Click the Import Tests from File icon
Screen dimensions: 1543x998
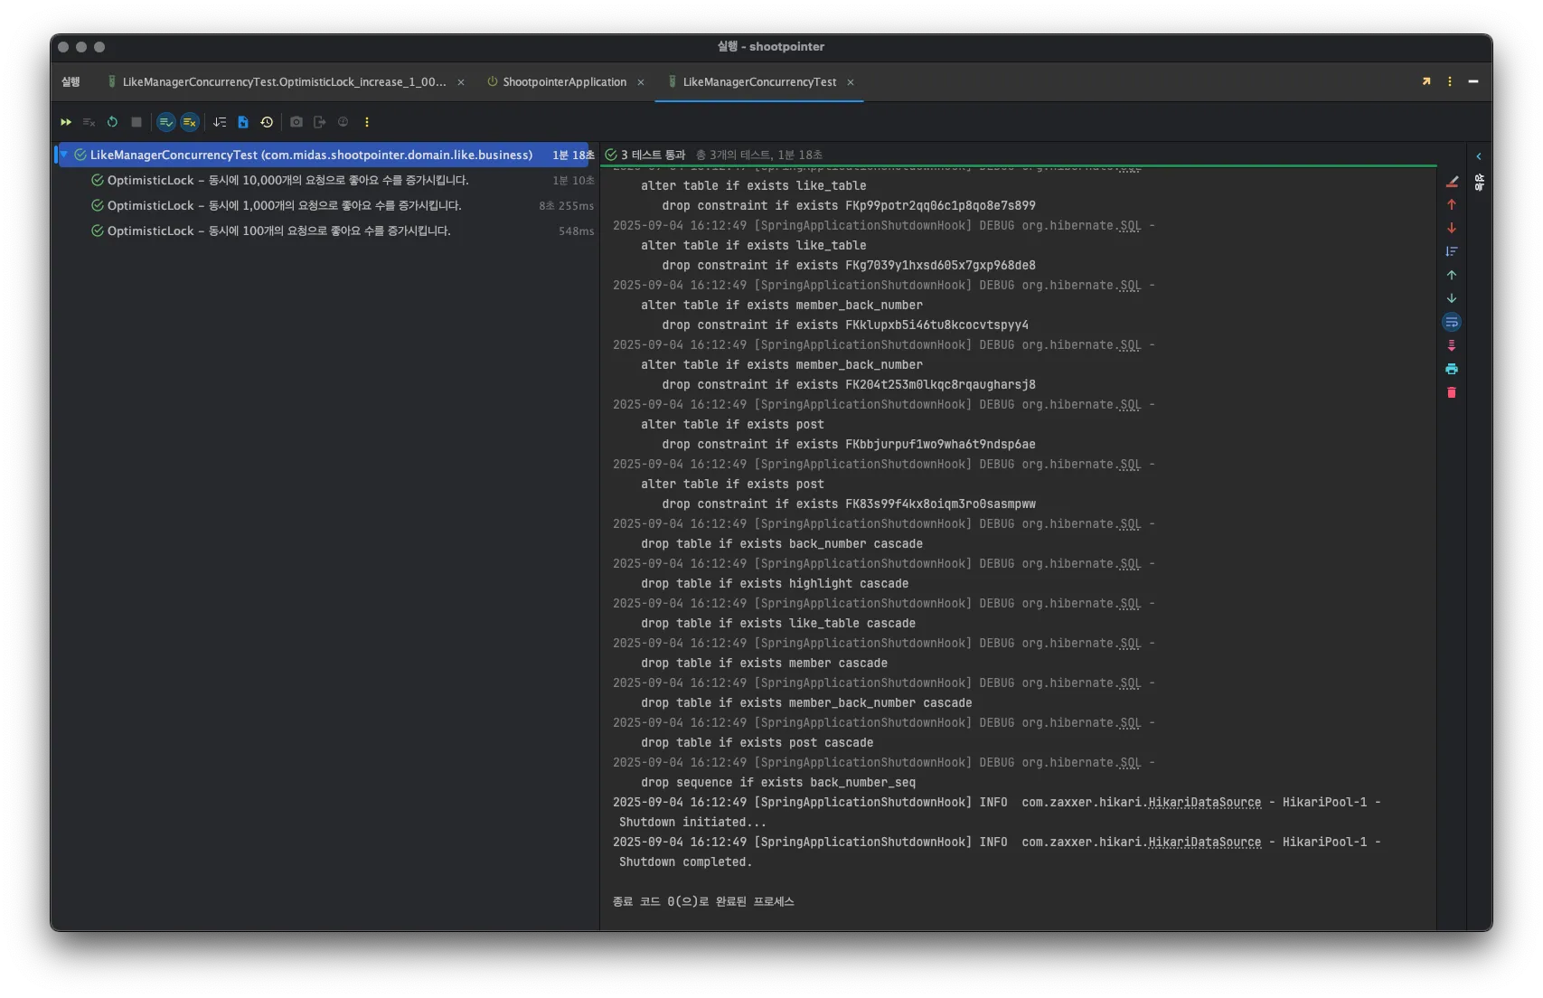[x=243, y=122]
